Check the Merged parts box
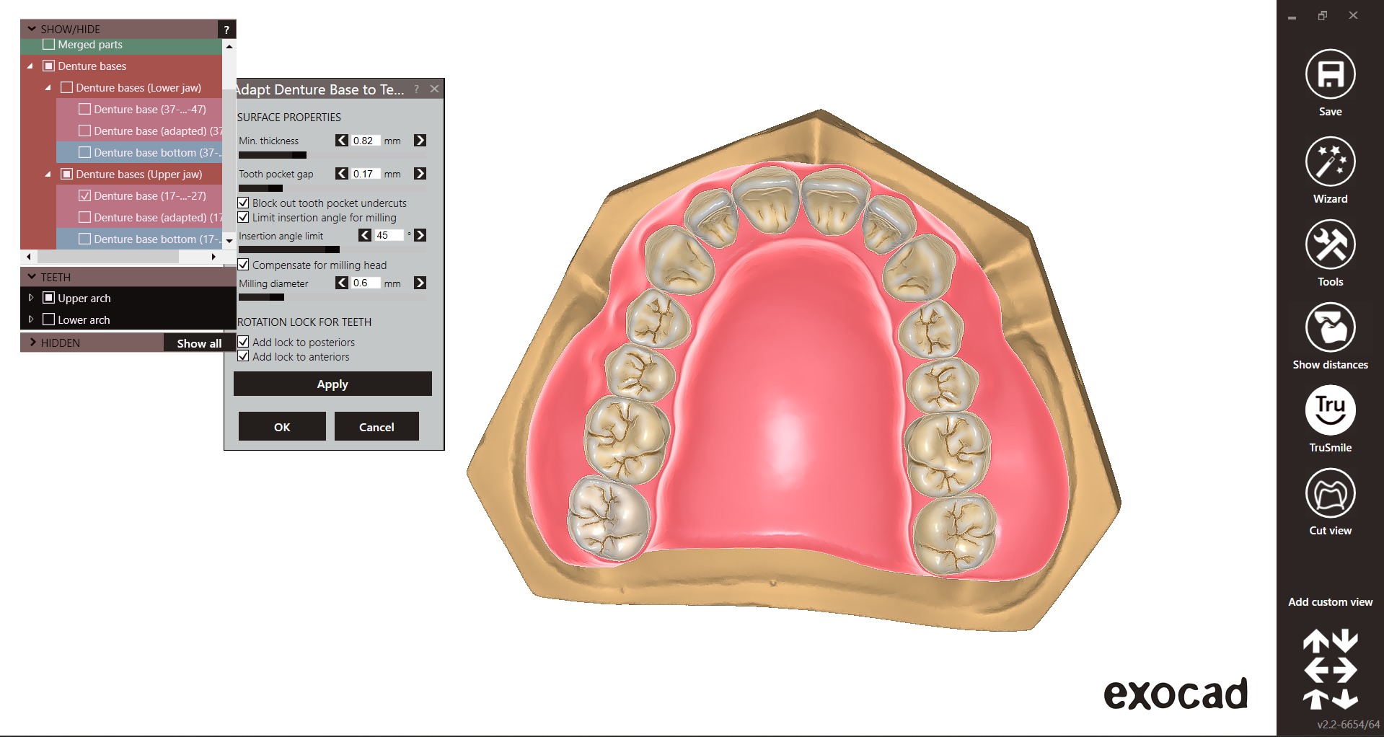This screenshot has width=1384, height=737. (x=49, y=45)
